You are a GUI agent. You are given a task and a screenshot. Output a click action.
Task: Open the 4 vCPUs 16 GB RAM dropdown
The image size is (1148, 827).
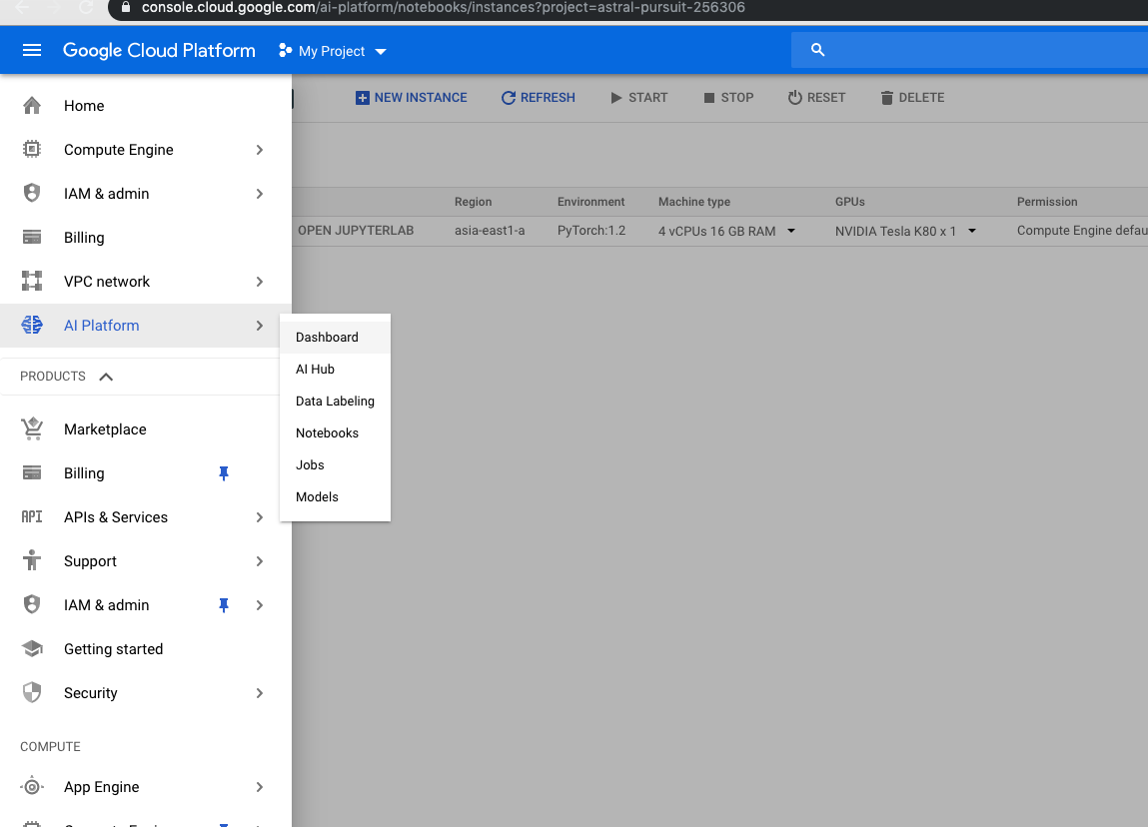[x=726, y=232]
